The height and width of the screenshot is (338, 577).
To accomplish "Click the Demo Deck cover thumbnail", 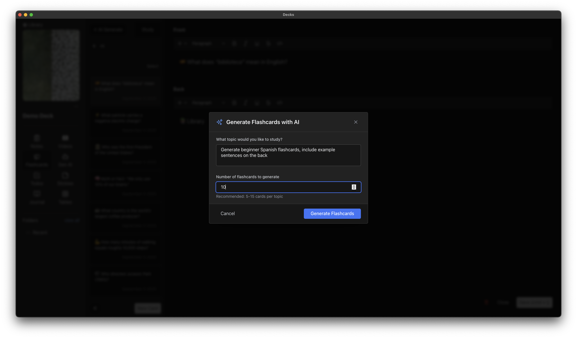I will [x=51, y=65].
